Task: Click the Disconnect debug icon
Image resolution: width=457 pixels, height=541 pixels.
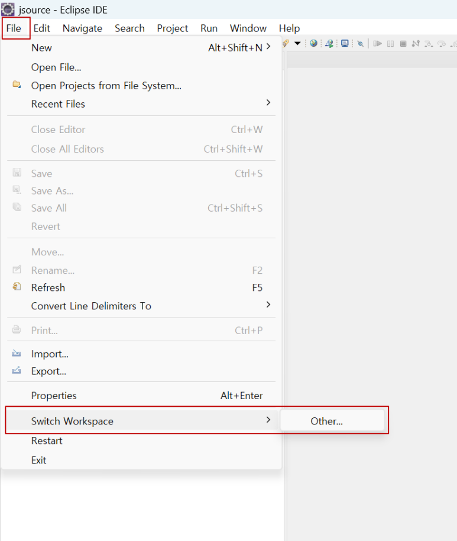Action: [416, 44]
